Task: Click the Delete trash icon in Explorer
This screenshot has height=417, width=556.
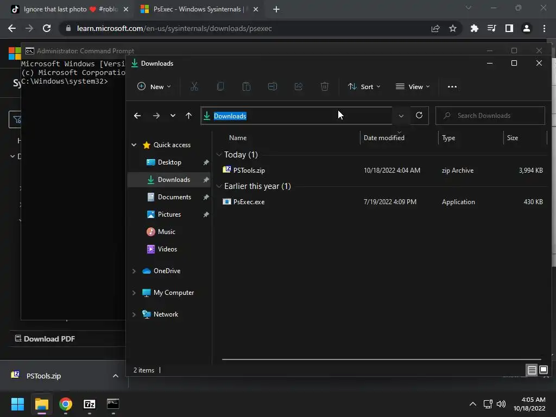Action: point(325,86)
